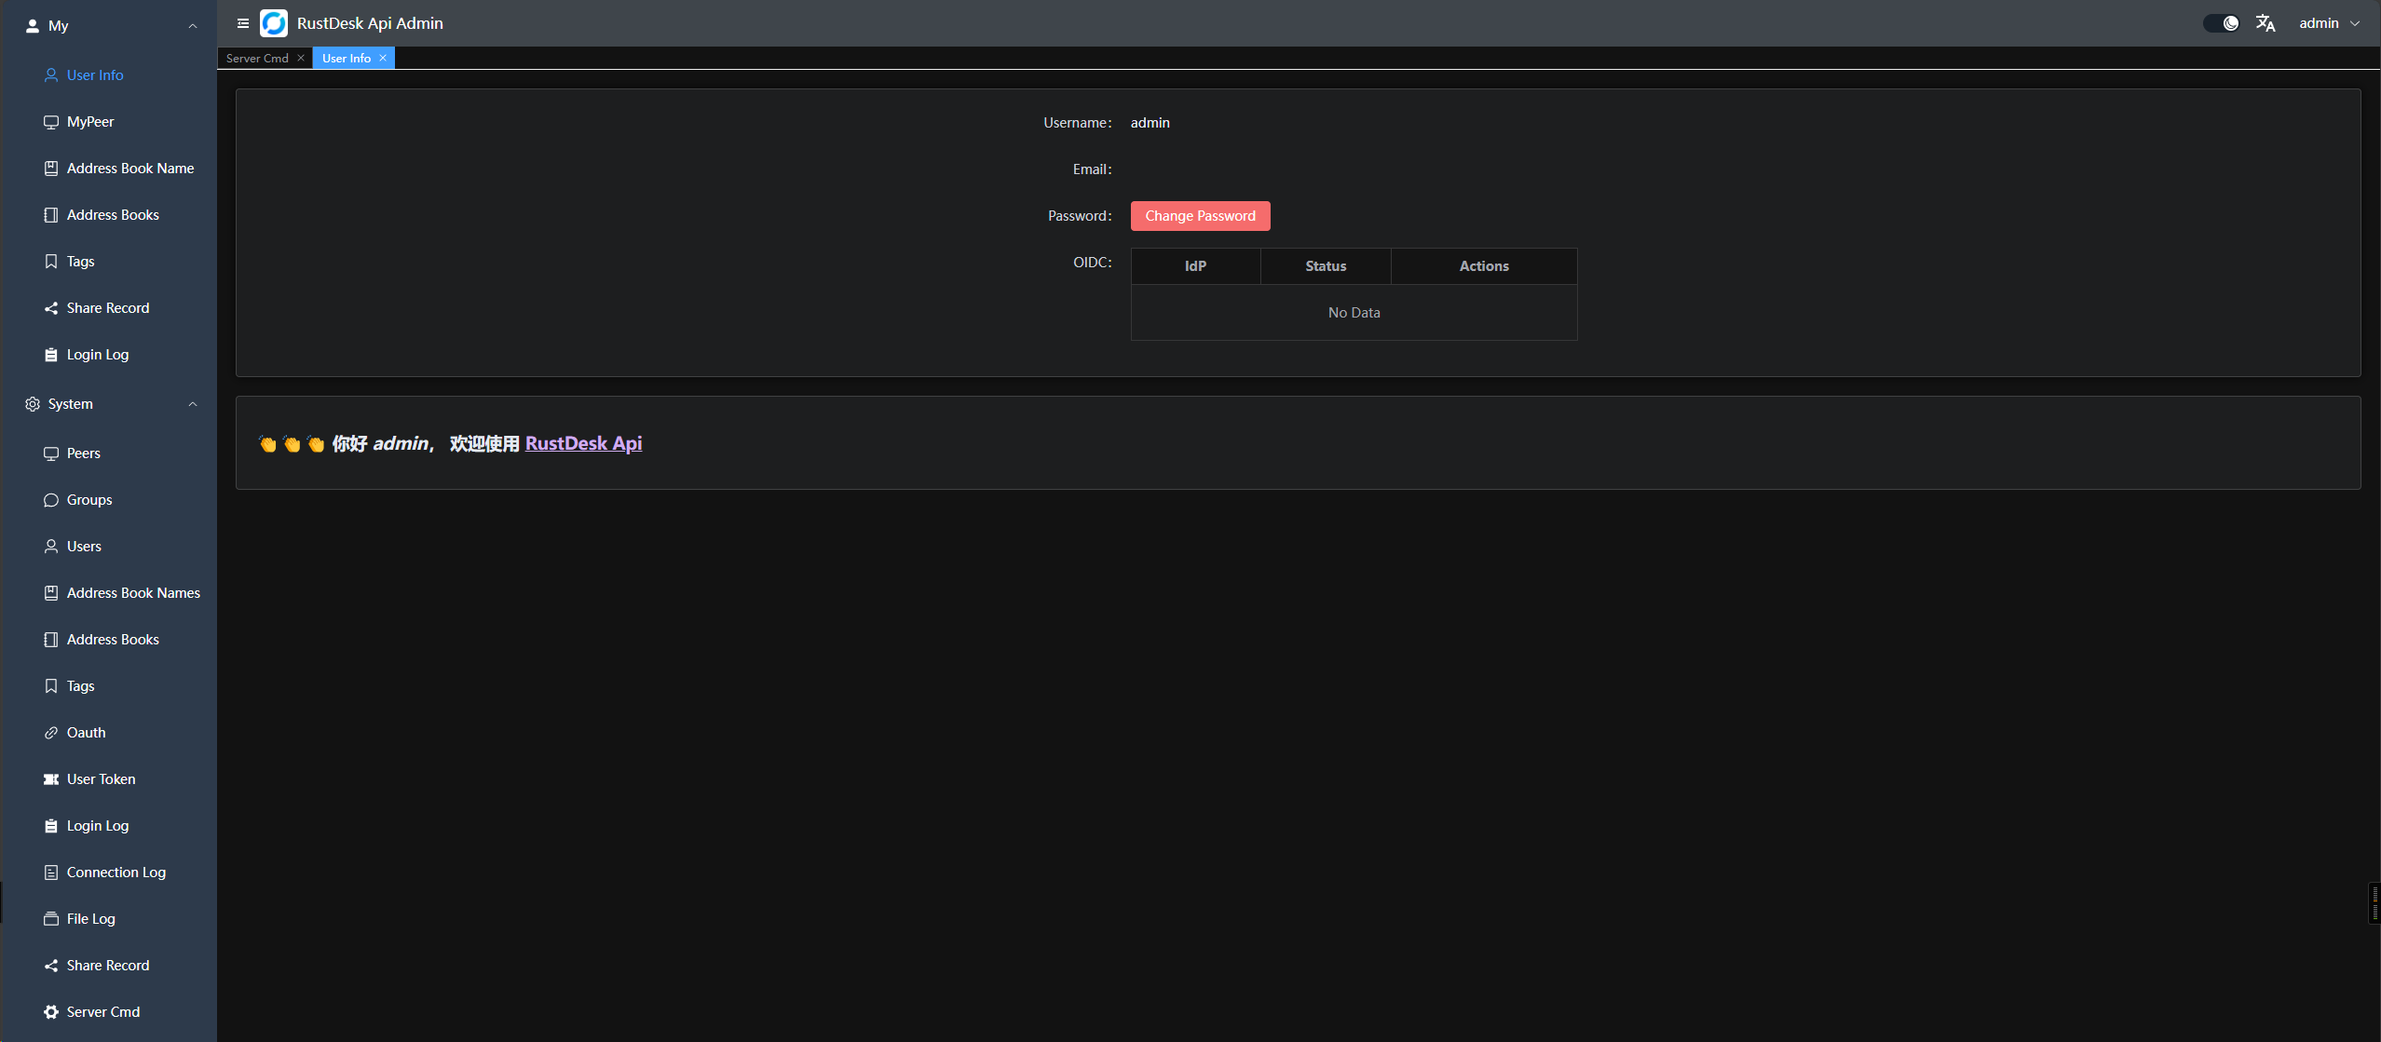Click the RustDesk logo in the header
Image resolution: width=2381 pixels, height=1042 pixels.
(x=273, y=22)
